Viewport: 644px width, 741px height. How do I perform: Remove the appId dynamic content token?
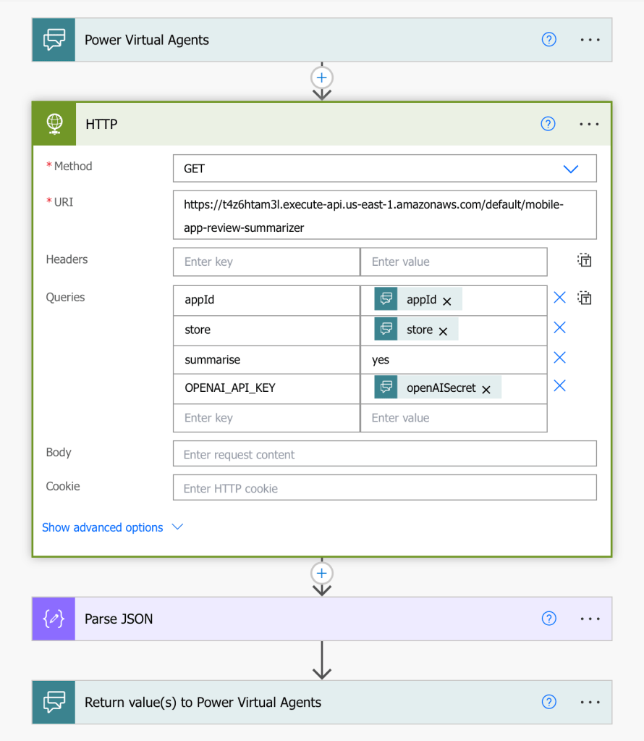click(x=447, y=301)
